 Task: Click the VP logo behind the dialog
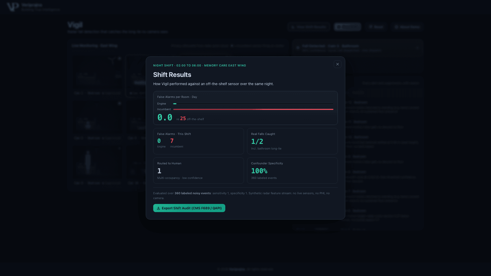coord(13,7)
